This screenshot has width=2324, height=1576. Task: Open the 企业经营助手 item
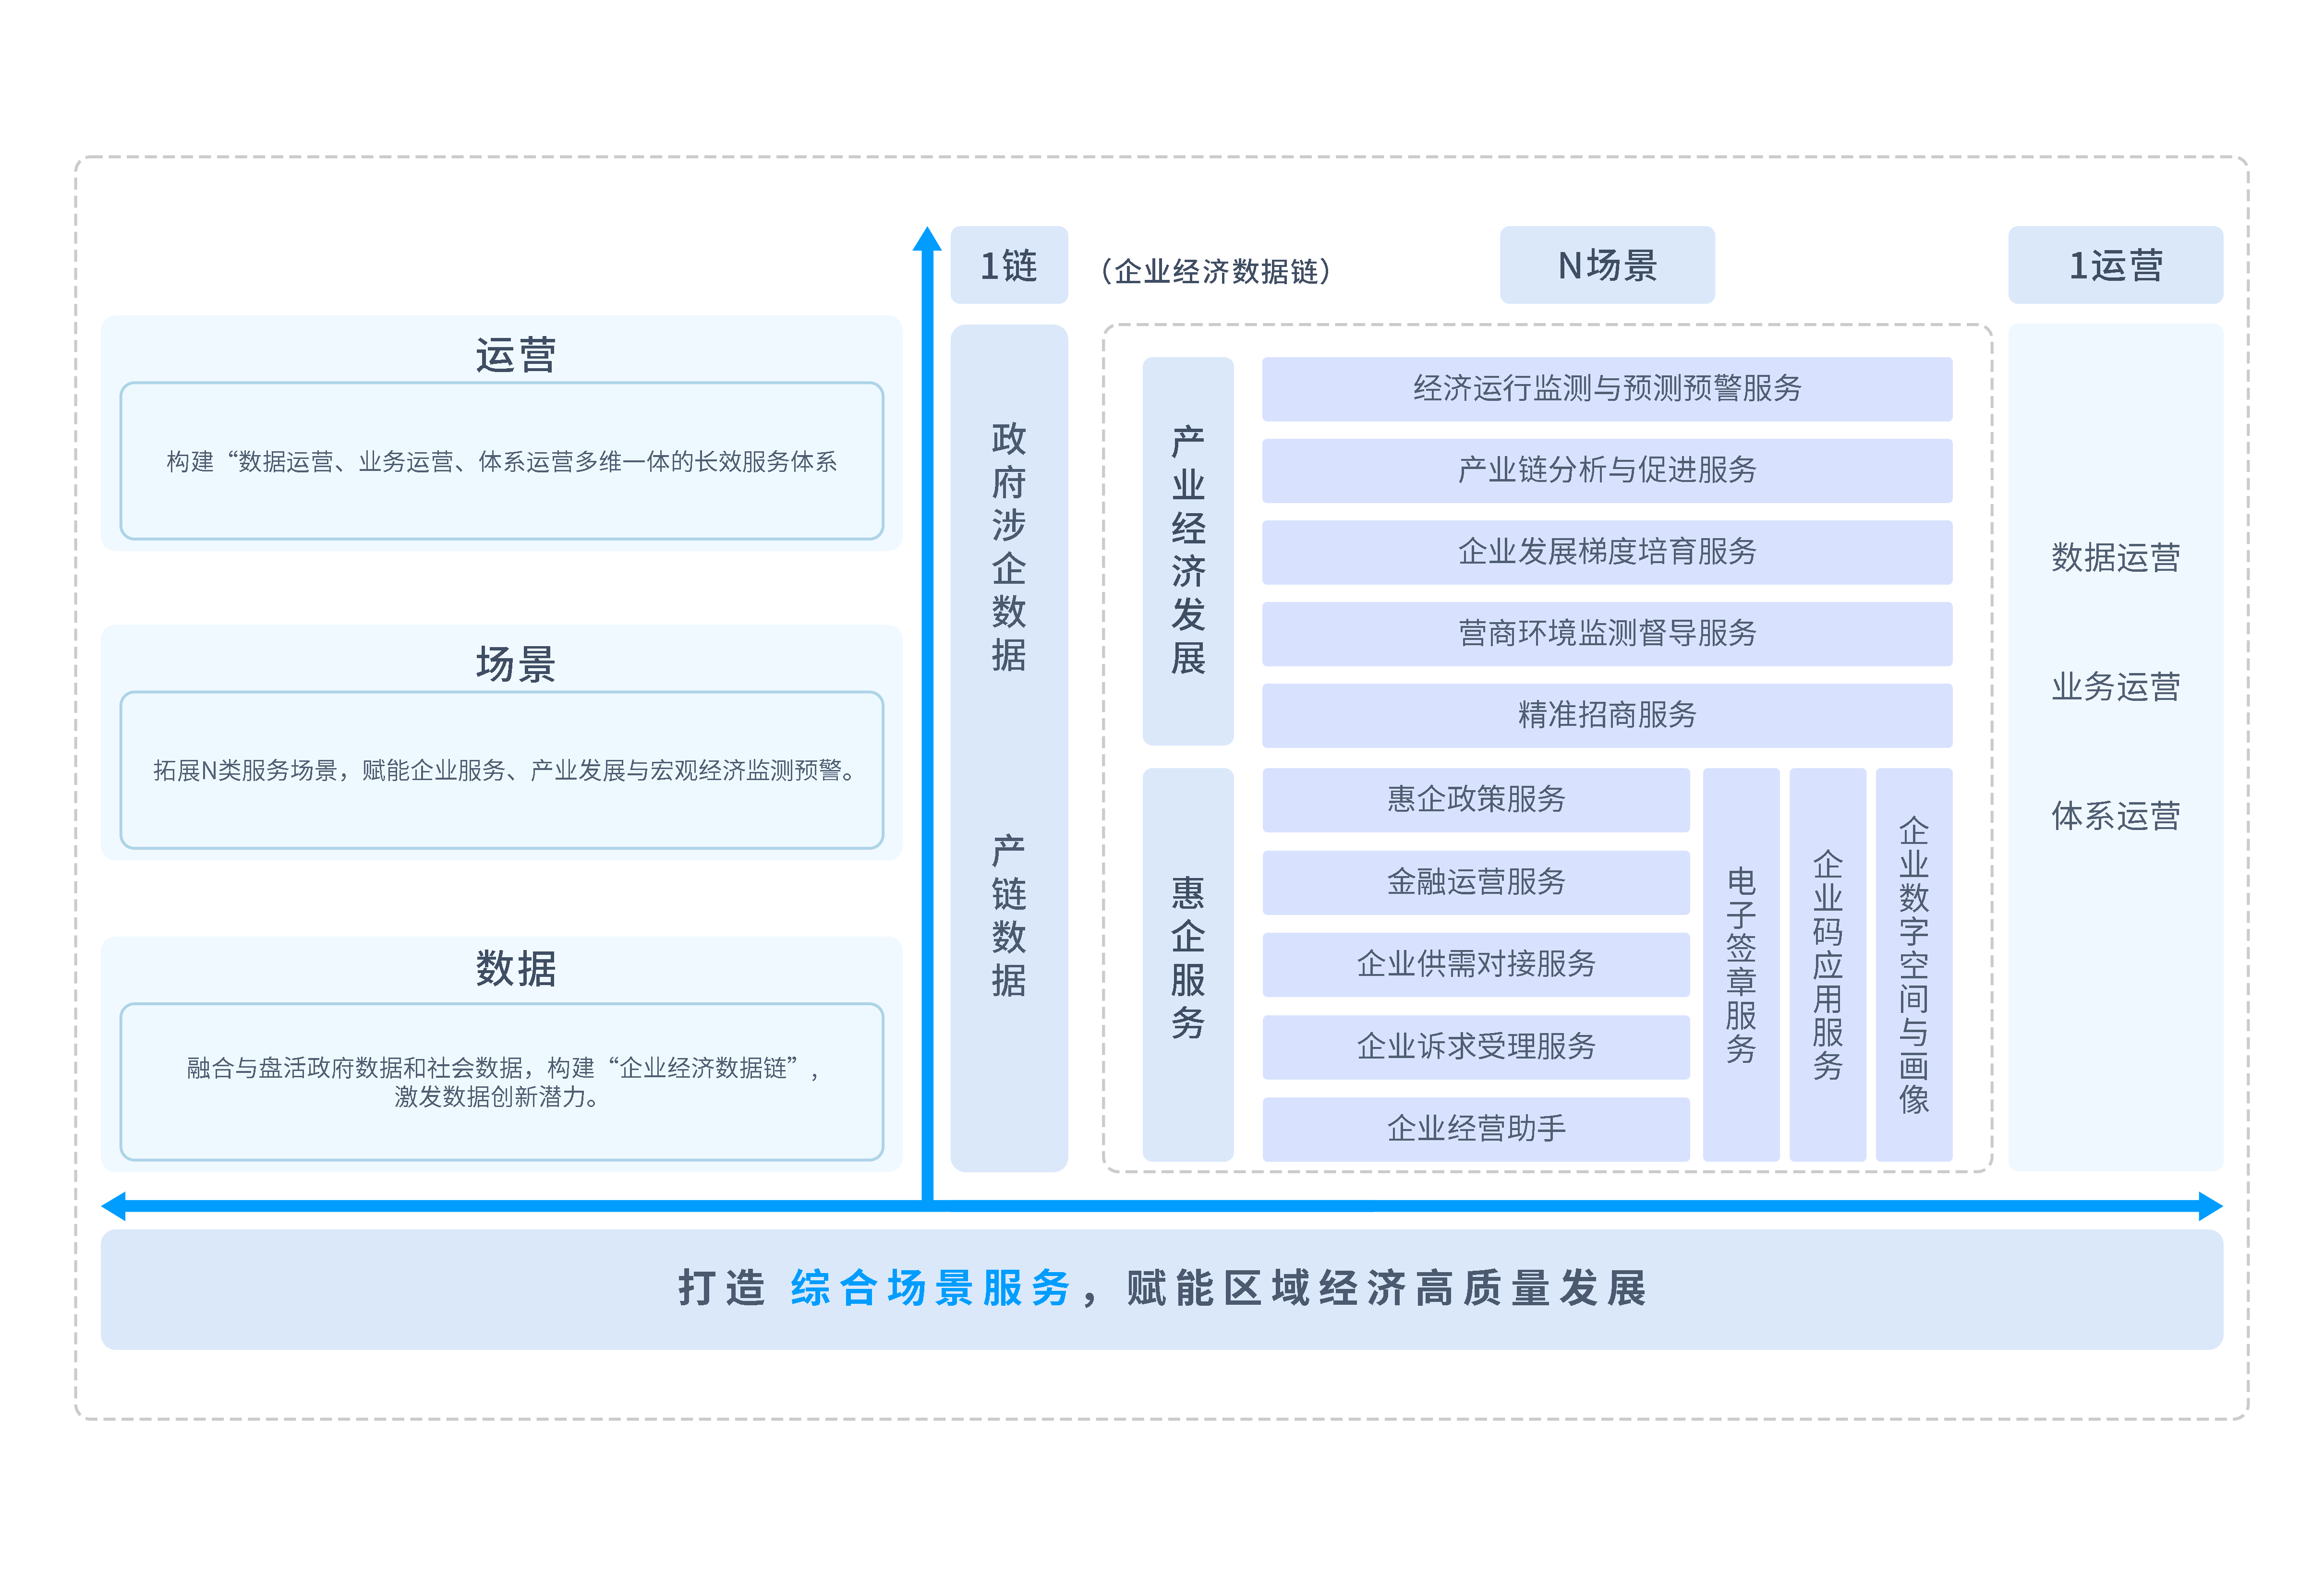[x=1476, y=1129]
